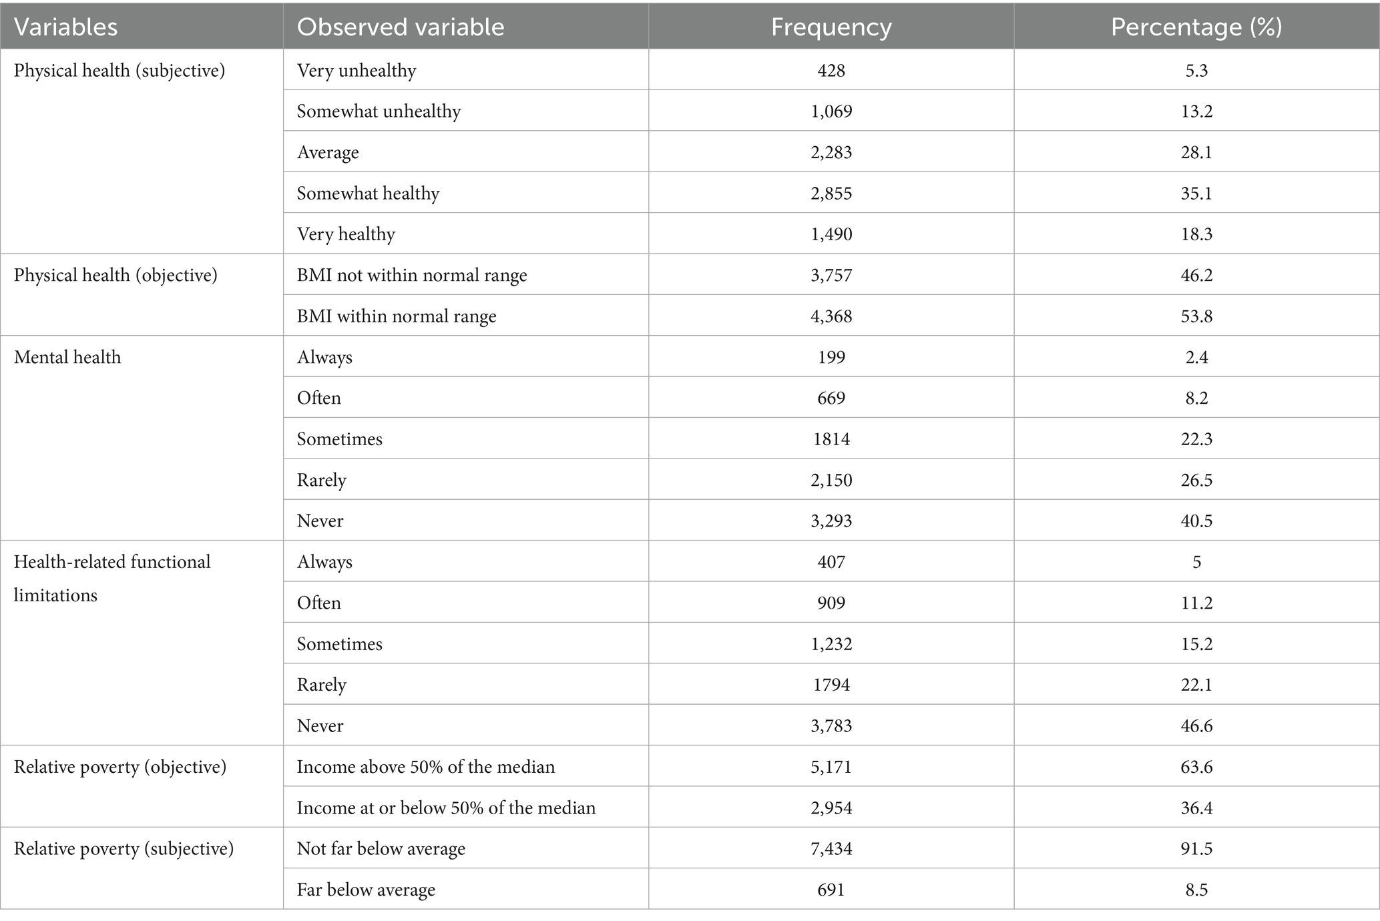This screenshot has height=921, width=1380.
Task: Click the Frequency column header
Action: point(831,27)
